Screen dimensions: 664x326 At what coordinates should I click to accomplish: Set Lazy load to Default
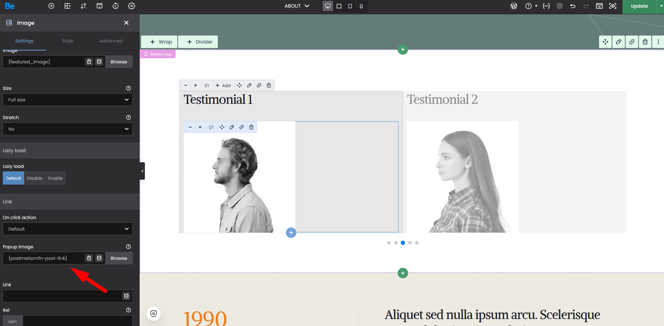pos(13,178)
